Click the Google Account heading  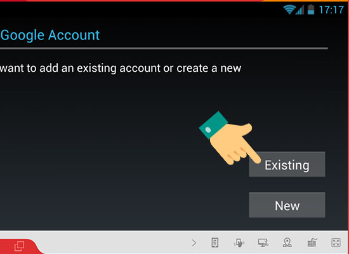tap(50, 35)
